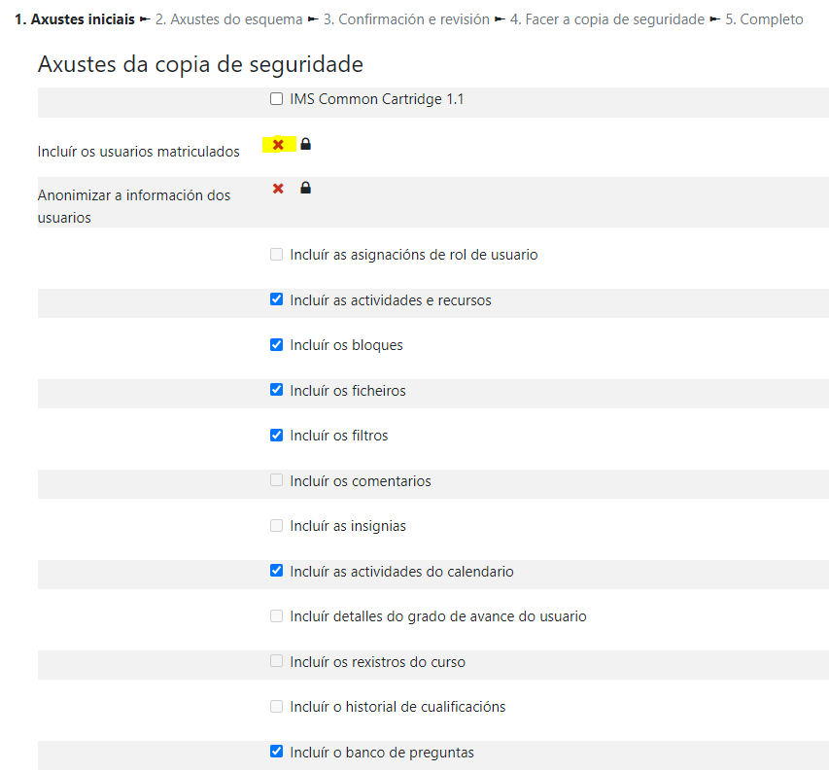Toggle the Incluír o banco de preguntas checkbox
Screen dimensions: 829x772
pos(277,753)
